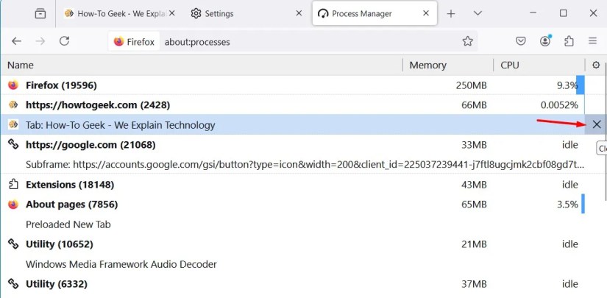
Task: Click the about:processes address bar
Action: coord(294,42)
